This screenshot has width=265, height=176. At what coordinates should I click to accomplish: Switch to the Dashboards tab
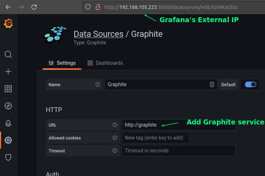click(105, 63)
